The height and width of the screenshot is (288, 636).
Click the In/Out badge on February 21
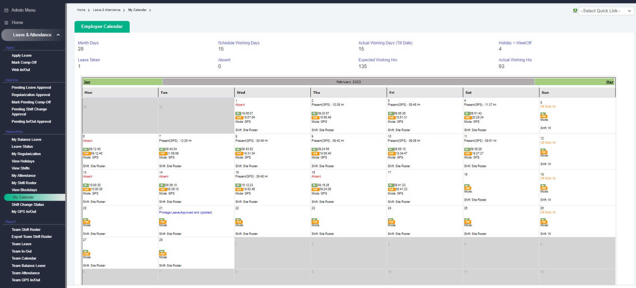click(162, 221)
